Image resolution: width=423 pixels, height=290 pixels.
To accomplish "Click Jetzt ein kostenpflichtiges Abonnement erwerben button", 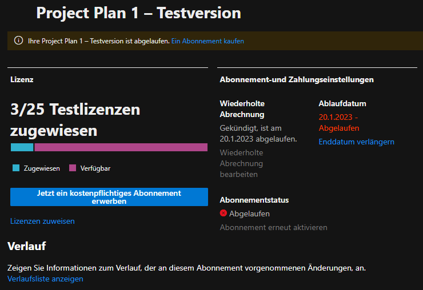I will tap(109, 197).
